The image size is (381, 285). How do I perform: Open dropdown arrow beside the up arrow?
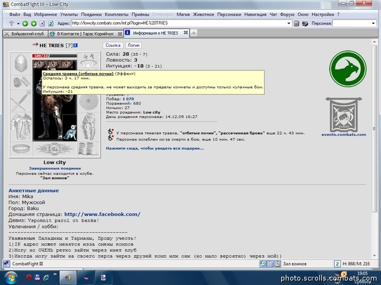coord(18,24)
